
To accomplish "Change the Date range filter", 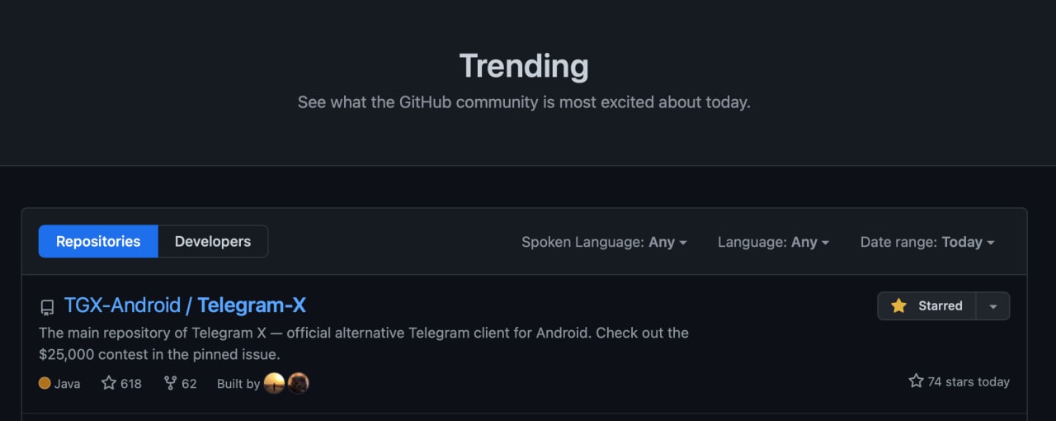I will click(927, 242).
